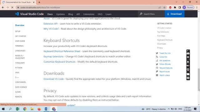
Task: Open the Keymap Extensions link
Action: [53, 56]
